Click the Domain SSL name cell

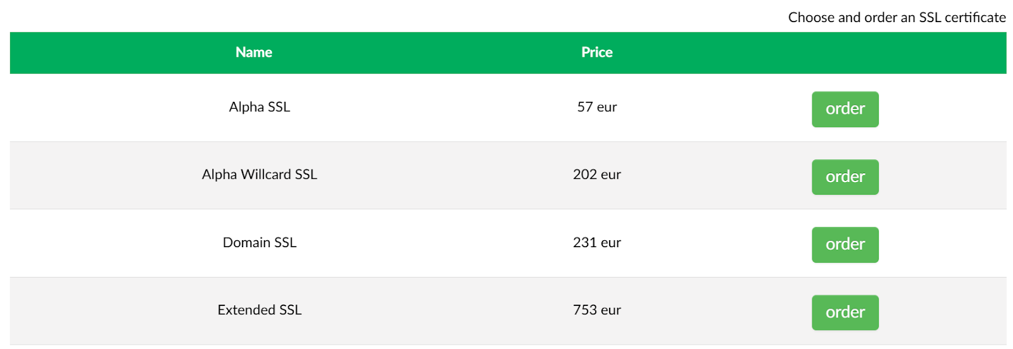coord(260,243)
